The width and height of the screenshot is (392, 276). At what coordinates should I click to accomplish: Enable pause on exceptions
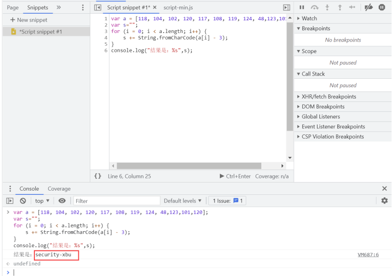pos(382,7)
